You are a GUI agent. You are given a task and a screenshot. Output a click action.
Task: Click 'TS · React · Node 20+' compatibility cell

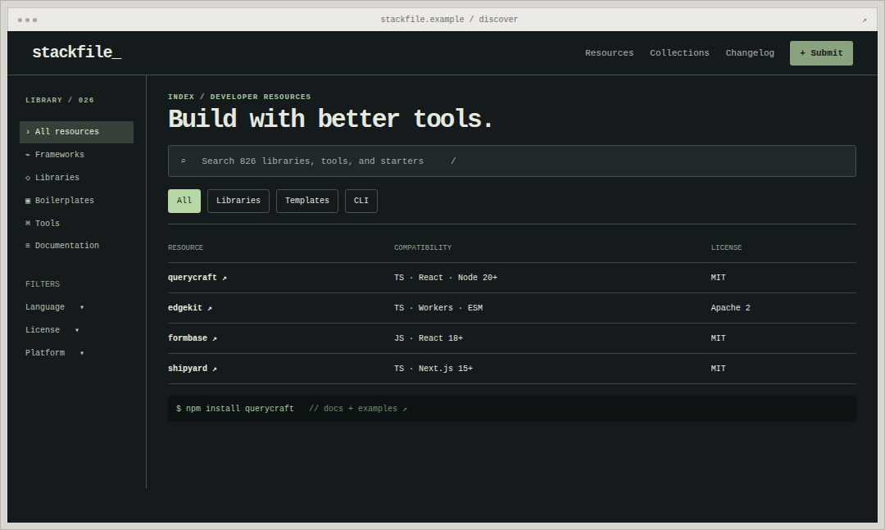(x=445, y=278)
